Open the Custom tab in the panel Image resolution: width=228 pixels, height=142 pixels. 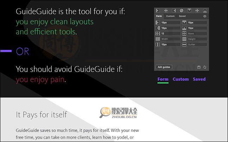170,16
